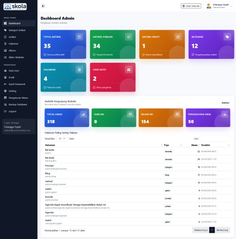
Task: Click the User Aktif people icon
Action: 129,69
